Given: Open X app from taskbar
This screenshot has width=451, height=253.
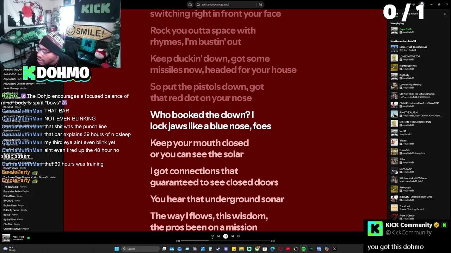Looking at the screenshot, I should (334, 249).
